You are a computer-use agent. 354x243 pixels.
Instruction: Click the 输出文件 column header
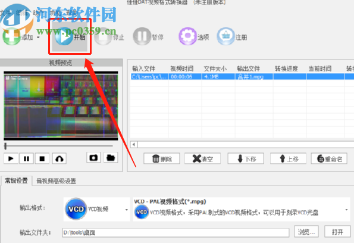[x=248, y=68]
